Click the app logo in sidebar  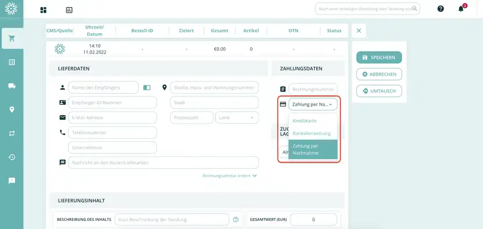click(12, 9)
